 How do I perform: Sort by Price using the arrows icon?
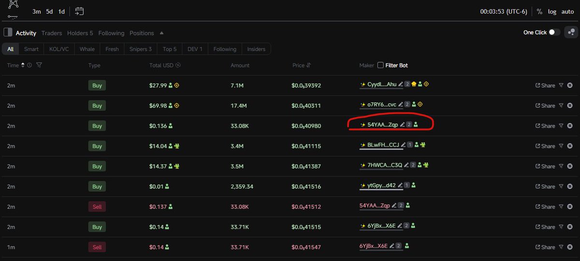coord(308,65)
